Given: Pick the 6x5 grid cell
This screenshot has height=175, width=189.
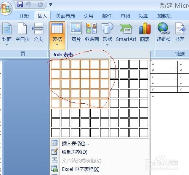Looking at the screenshot, I should pyautogui.click(x=105, y=103).
